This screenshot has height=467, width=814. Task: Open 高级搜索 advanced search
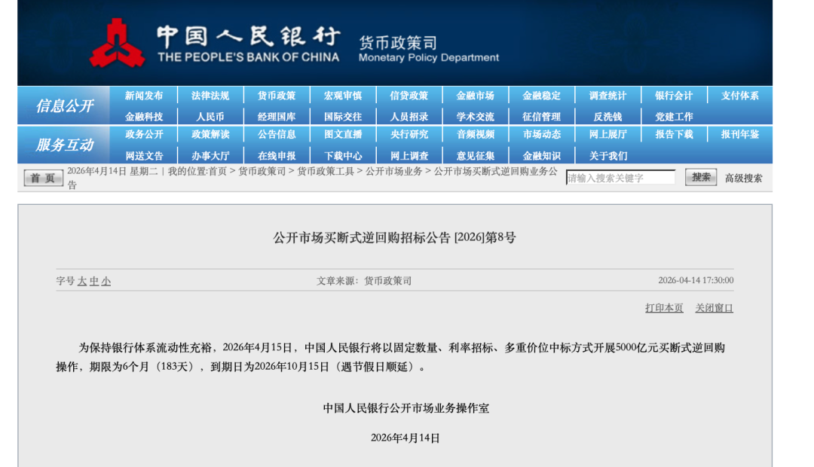[743, 178]
